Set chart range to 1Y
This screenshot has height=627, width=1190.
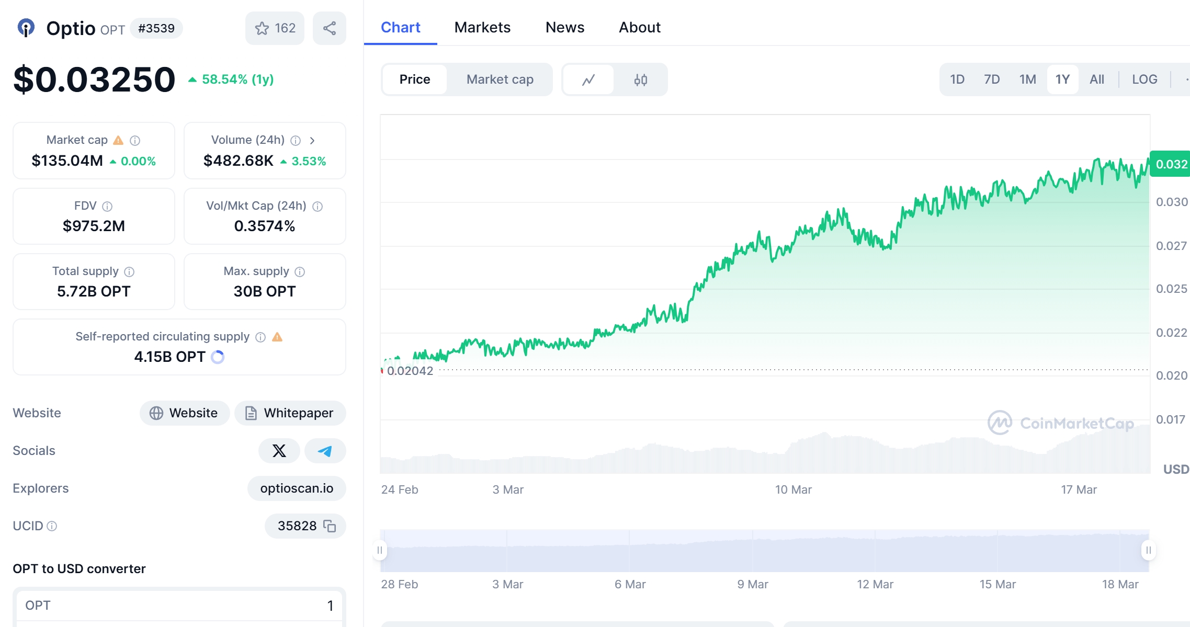click(x=1062, y=79)
